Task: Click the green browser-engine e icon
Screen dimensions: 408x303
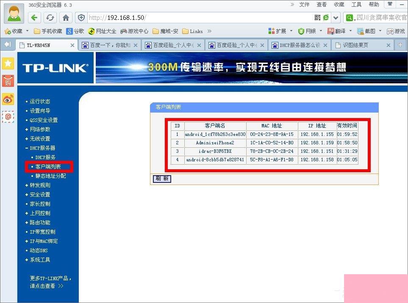Action: point(326,18)
